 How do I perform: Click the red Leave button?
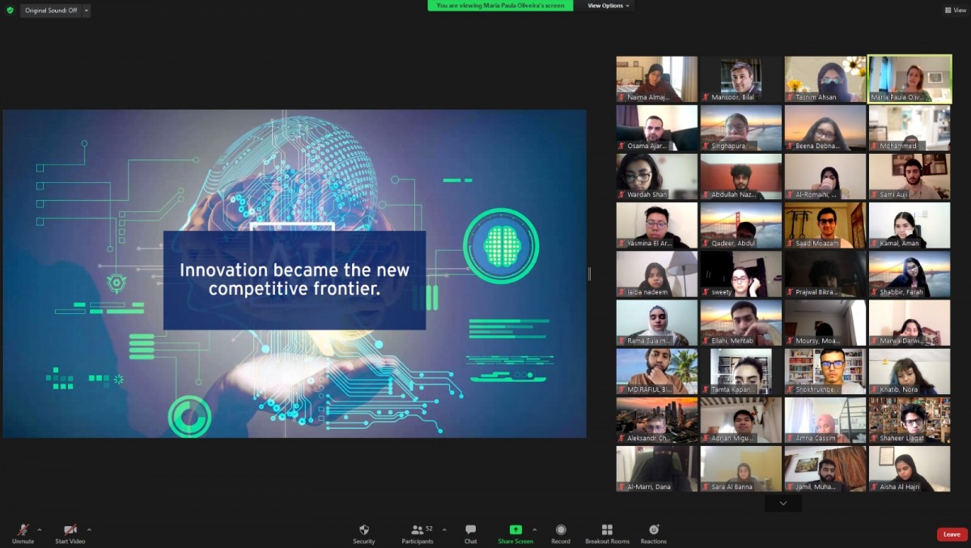[x=952, y=534]
